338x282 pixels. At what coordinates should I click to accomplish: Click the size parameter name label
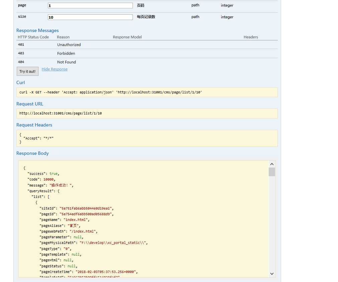click(x=22, y=17)
